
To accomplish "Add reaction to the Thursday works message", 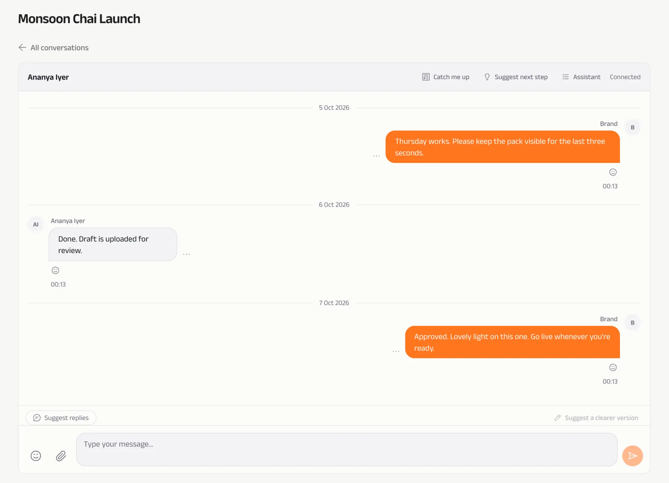I will [x=613, y=172].
